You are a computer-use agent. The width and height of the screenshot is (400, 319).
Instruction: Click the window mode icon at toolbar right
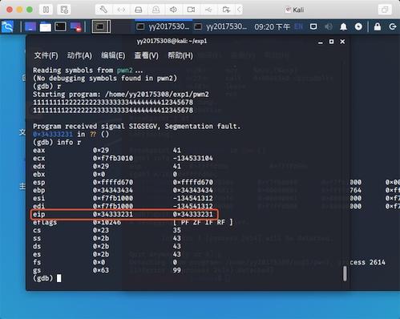point(385,10)
